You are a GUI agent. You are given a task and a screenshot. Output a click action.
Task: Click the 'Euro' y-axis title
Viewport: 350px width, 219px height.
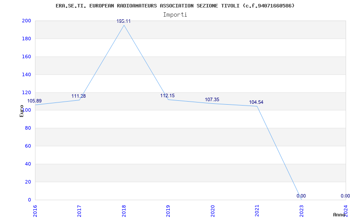[x=21, y=111]
